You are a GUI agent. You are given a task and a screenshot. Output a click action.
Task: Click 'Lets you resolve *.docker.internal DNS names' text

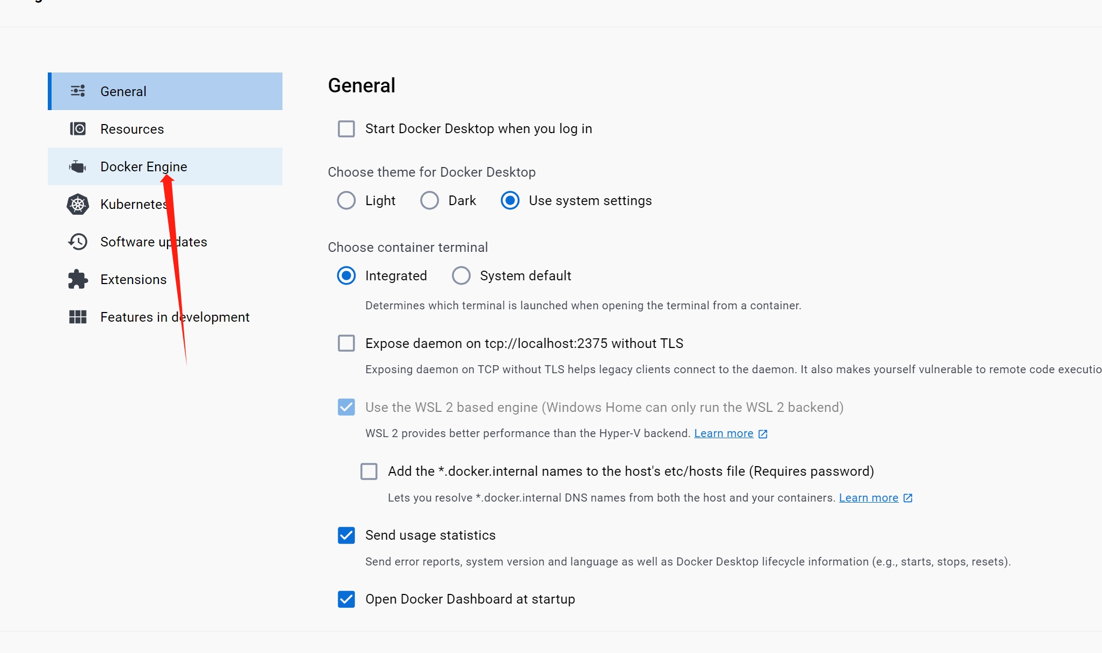(612, 498)
